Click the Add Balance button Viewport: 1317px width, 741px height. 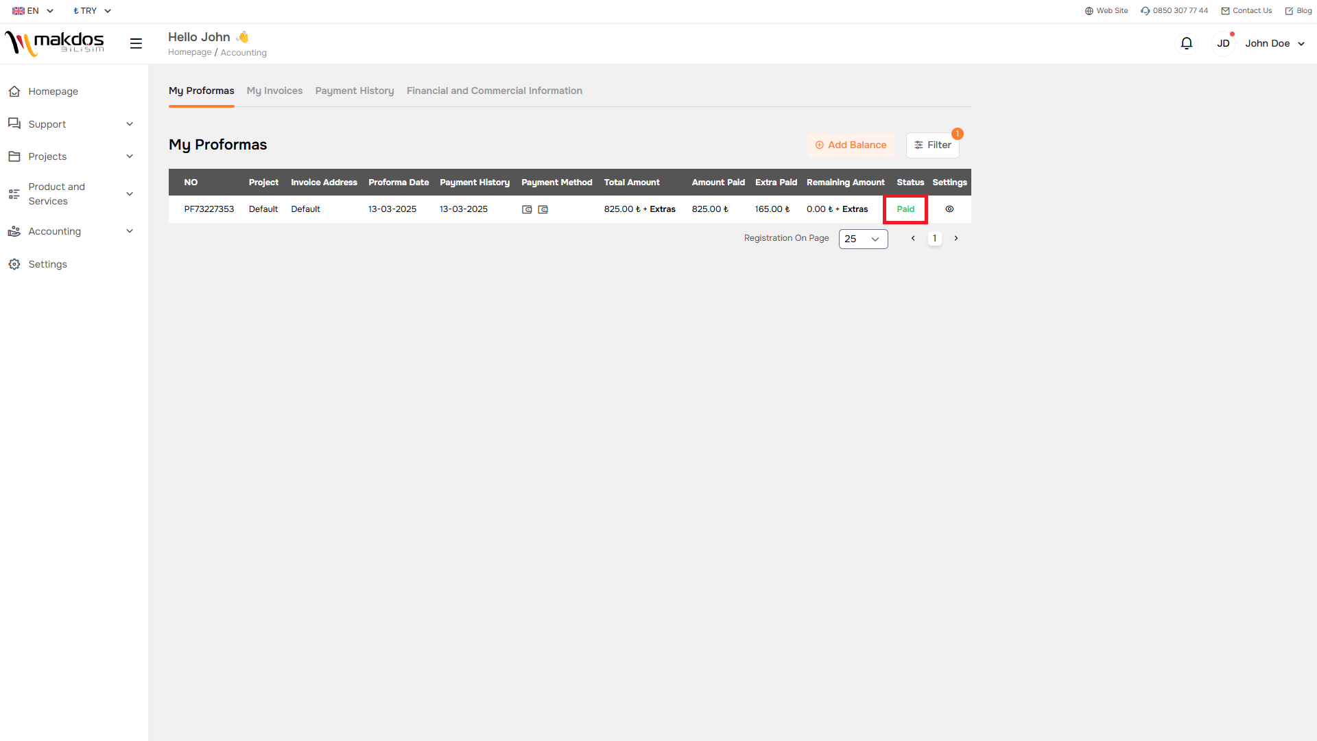851,145
